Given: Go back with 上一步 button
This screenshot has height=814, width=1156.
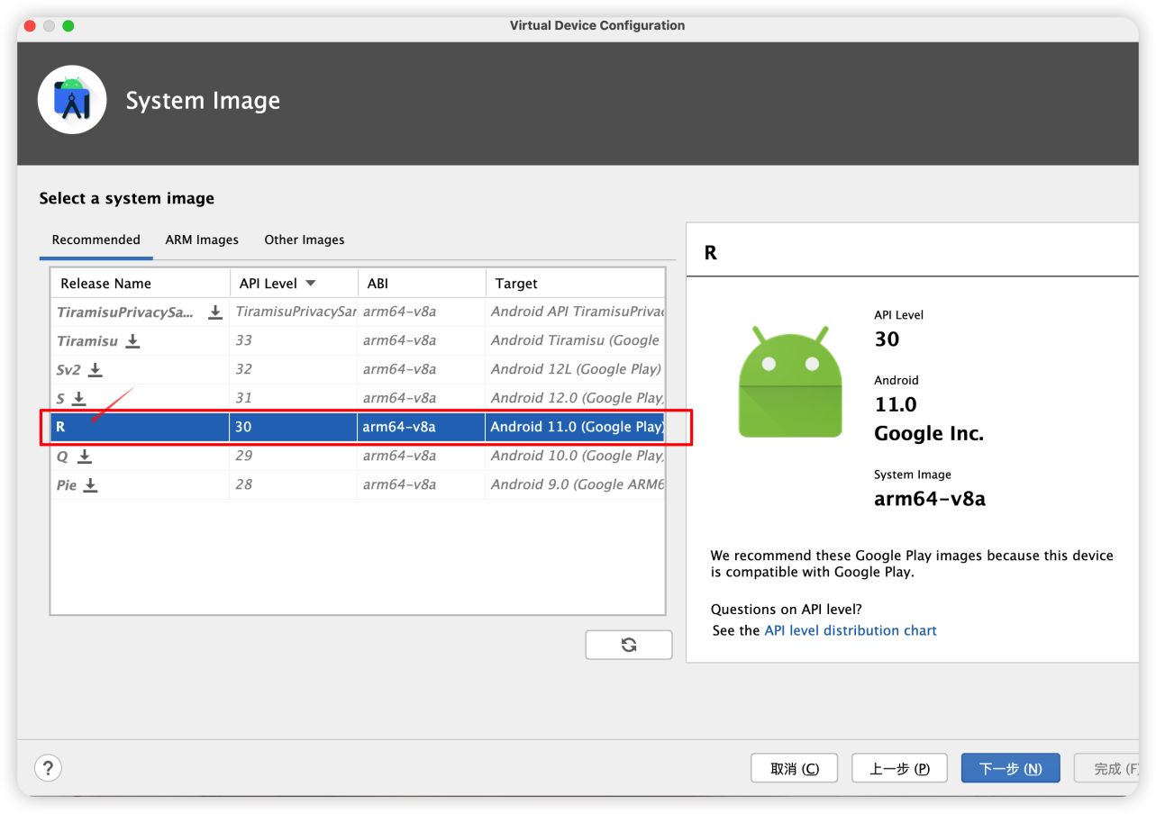Looking at the screenshot, I should [x=899, y=768].
